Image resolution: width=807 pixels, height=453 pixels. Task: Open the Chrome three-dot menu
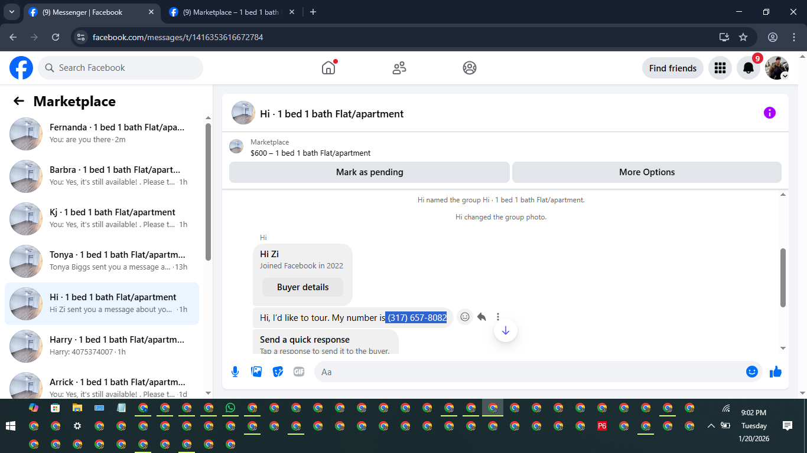click(794, 37)
